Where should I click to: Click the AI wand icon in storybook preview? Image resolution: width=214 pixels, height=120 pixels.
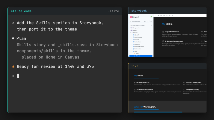(x=163, y=41)
